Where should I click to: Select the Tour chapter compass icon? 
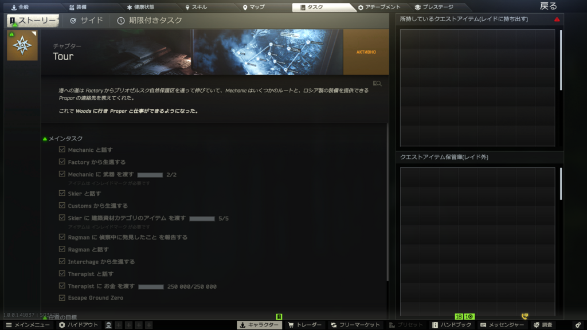click(22, 45)
